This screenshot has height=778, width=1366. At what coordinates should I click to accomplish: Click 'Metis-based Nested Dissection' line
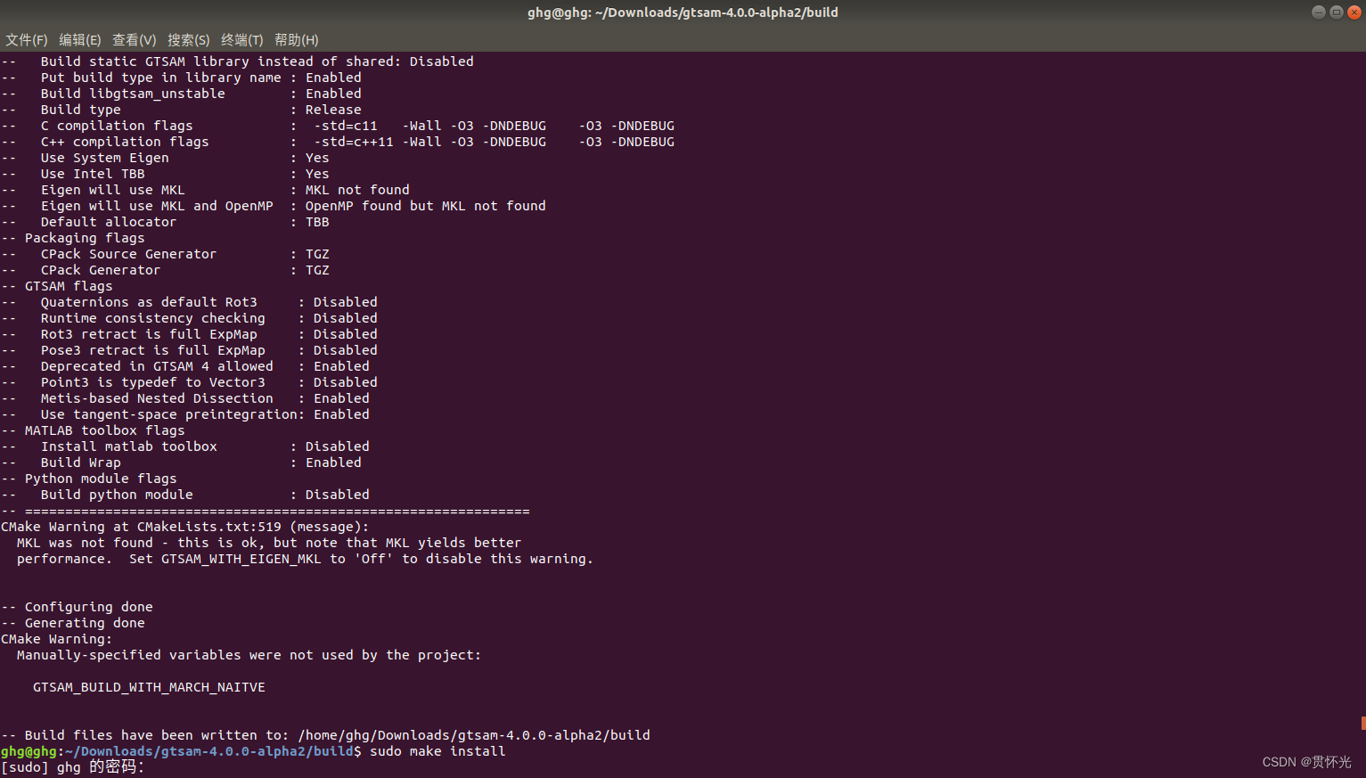tap(185, 398)
